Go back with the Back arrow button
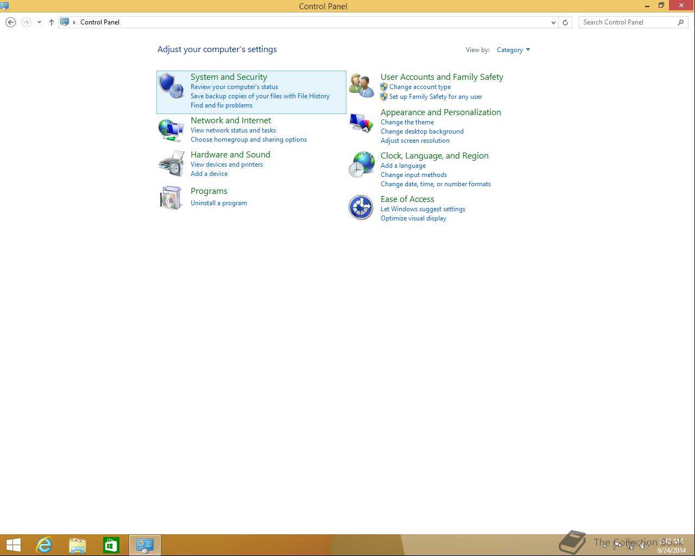Screen dimensions: 695x556 10,22
